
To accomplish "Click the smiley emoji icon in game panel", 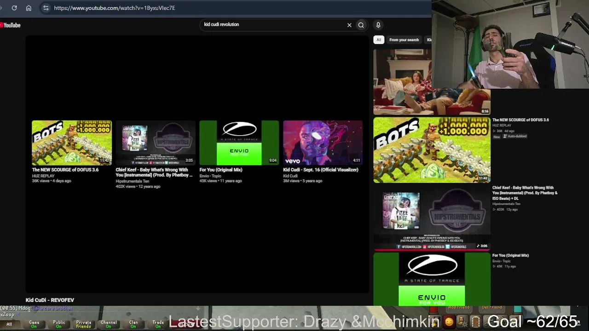I will pos(449,322).
